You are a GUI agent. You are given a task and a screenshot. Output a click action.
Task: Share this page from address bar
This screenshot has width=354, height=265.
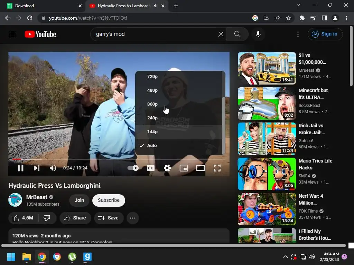point(277,18)
